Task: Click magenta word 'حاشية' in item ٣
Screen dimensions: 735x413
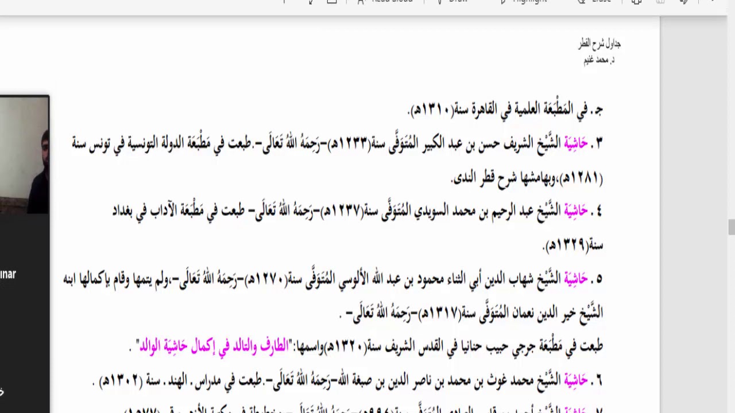Action: pos(576,143)
